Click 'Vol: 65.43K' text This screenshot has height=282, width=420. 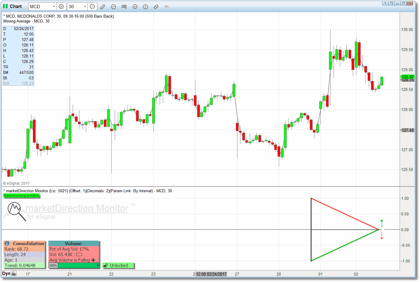tap(61, 254)
